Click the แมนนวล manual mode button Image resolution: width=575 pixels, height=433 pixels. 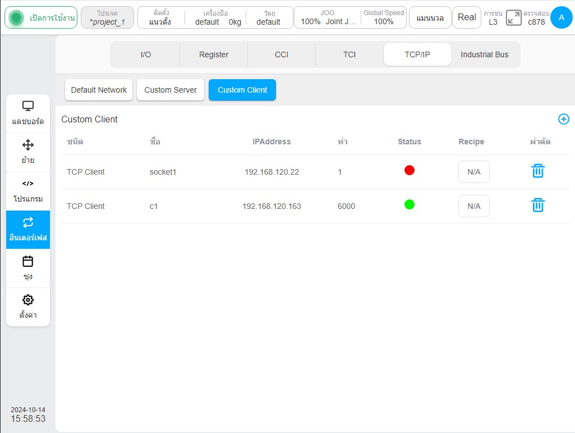430,17
